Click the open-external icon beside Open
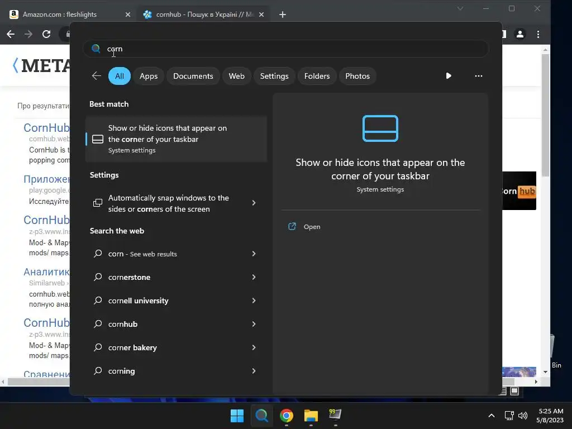Viewport: 572px width, 429px height. coord(292,227)
